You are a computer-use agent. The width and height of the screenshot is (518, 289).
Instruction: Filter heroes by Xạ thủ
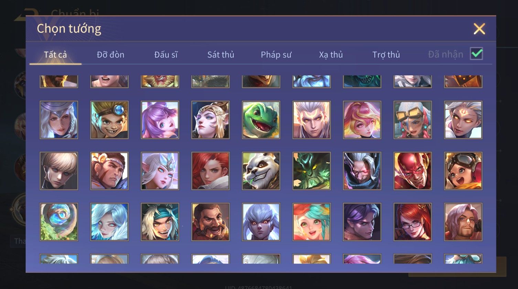pyautogui.click(x=331, y=54)
